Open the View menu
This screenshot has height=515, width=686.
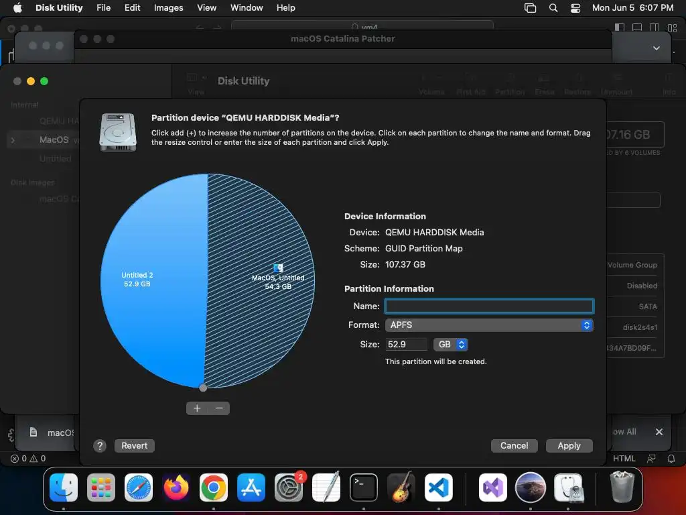206,7
